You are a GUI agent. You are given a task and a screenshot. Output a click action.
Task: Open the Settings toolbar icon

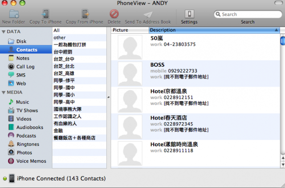pos(189,14)
